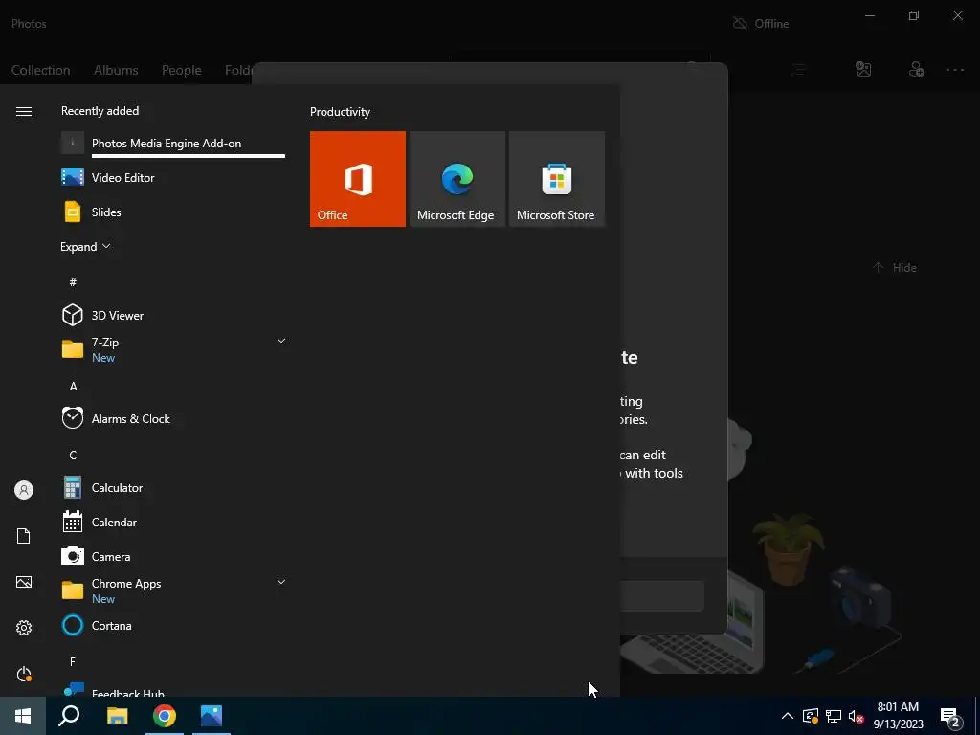This screenshot has height=735, width=980.
Task: Open File Explorer from taskbar
Action: click(117, 716)
